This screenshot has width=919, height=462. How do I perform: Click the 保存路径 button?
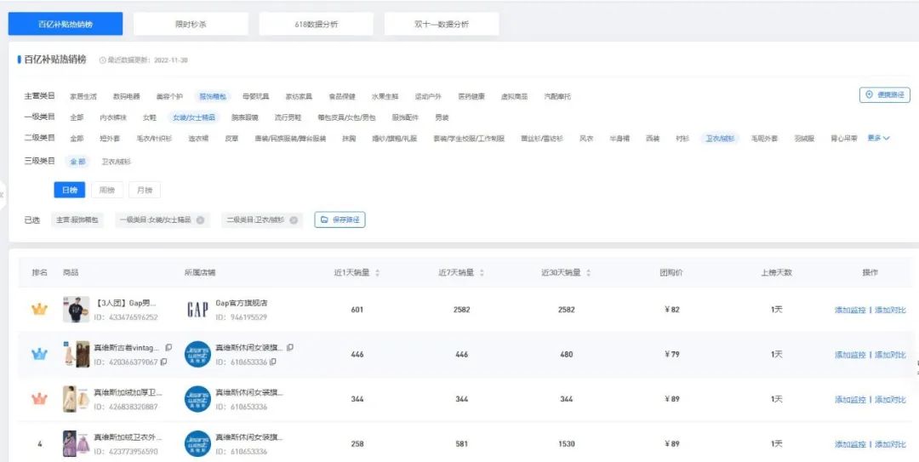340,220
